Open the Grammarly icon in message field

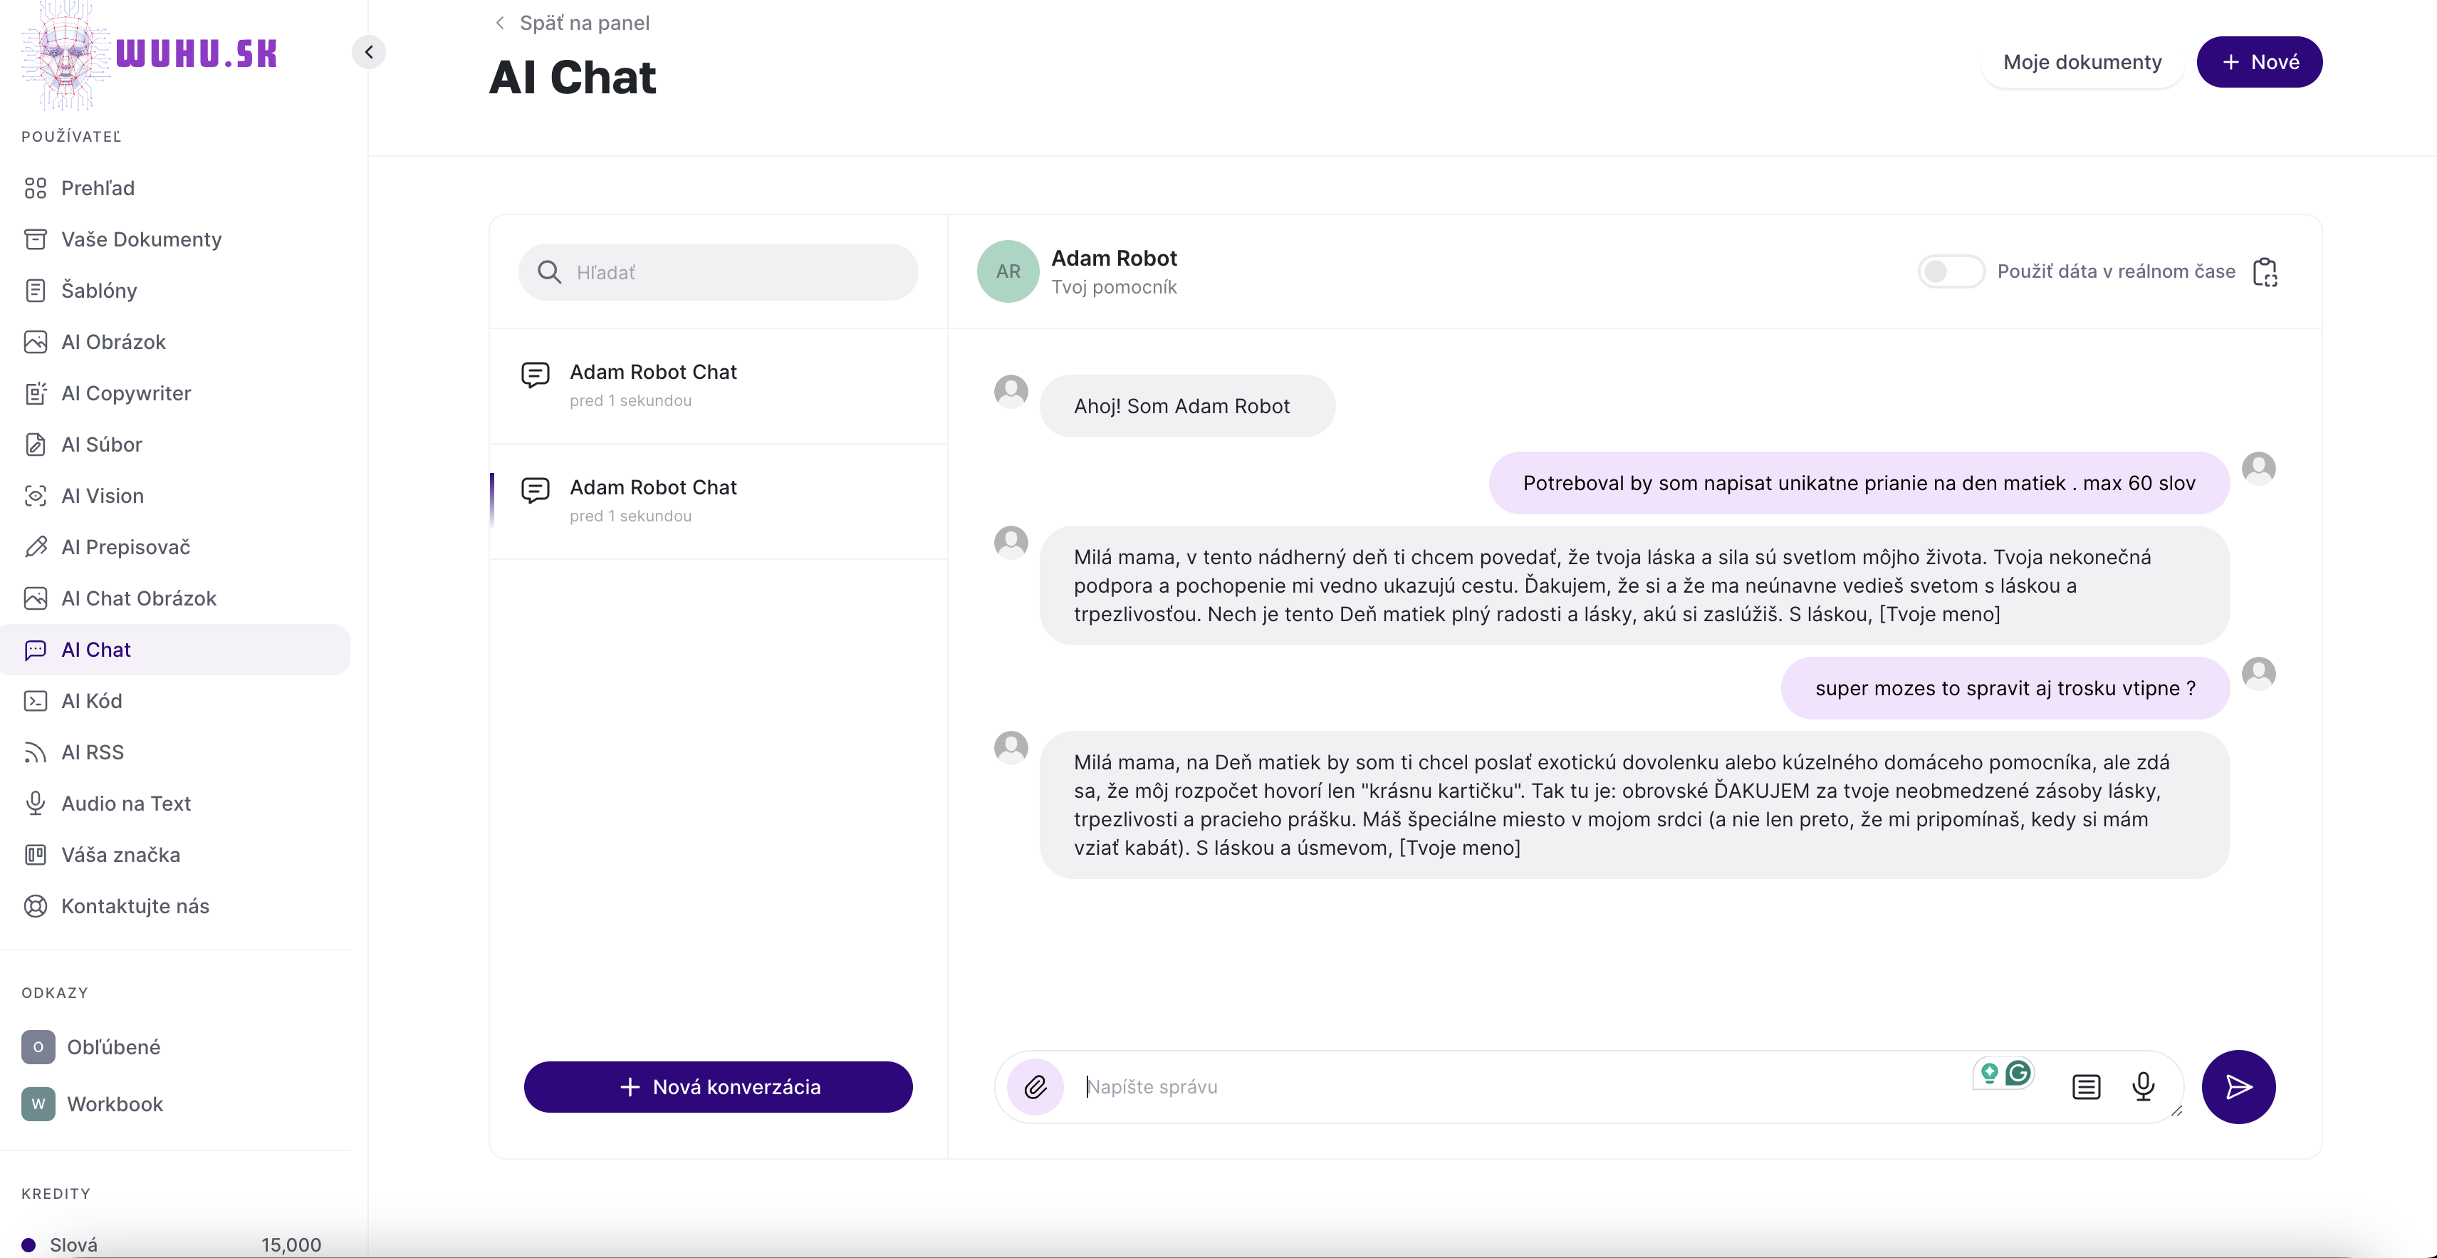point(2018,1073)
